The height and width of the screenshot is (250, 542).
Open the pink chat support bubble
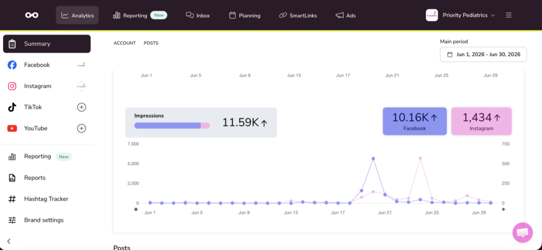tap(522, 233)
